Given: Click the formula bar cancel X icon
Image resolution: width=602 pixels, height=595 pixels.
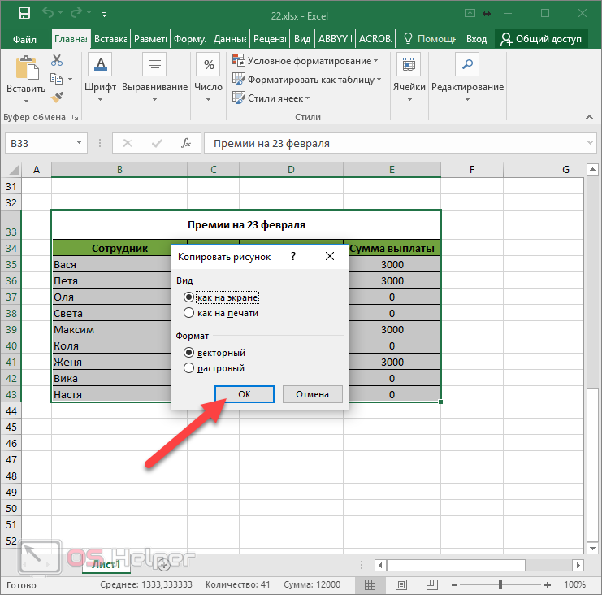Looking at the screenshot, I should pos(128,143).
